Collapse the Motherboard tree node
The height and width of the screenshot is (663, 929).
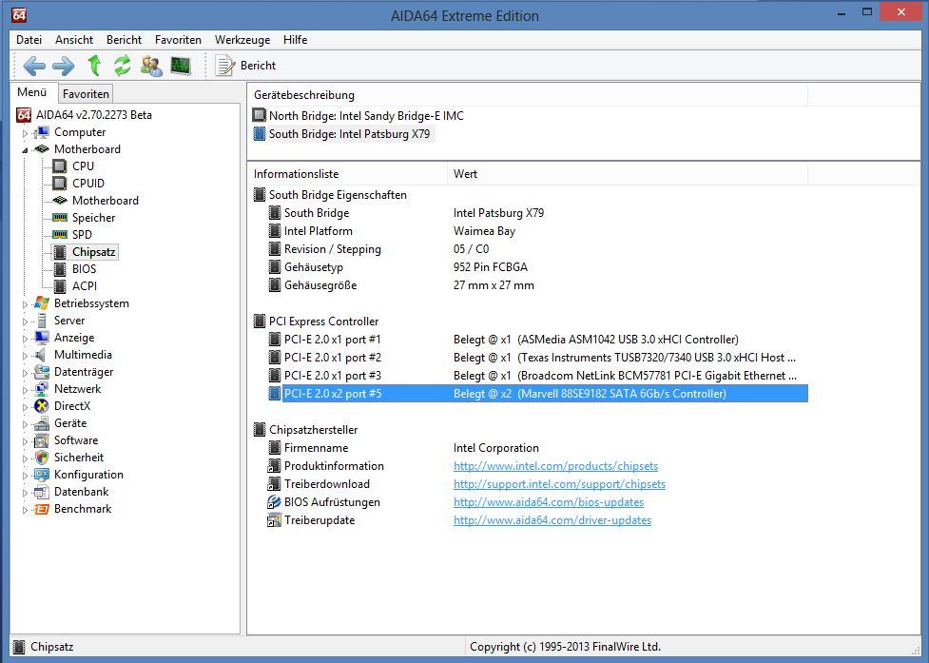(25, 150)
